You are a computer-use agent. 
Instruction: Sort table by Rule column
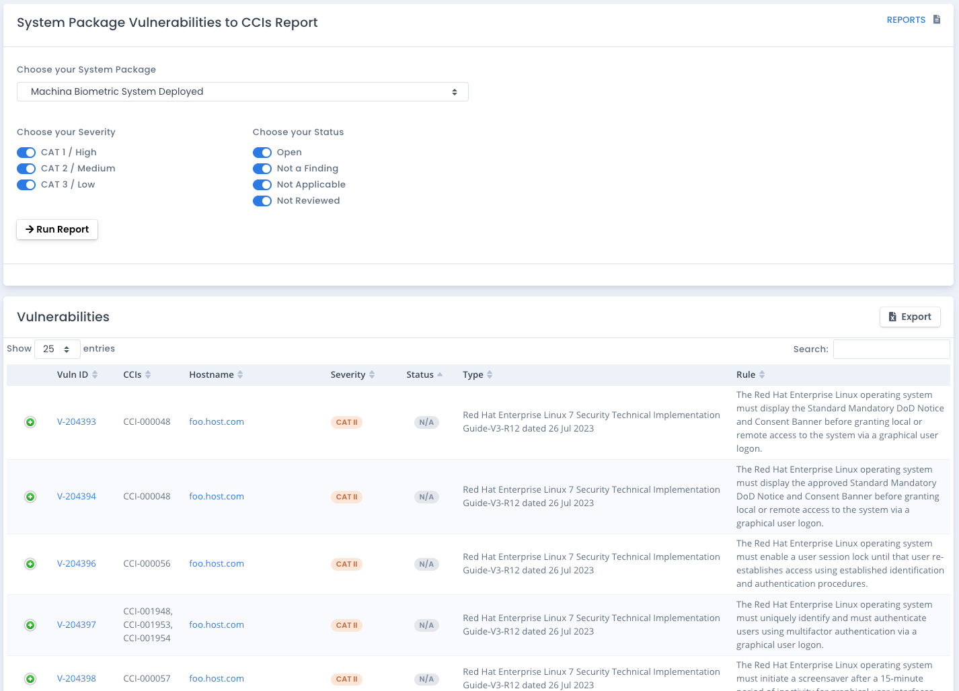coord(751,374)
